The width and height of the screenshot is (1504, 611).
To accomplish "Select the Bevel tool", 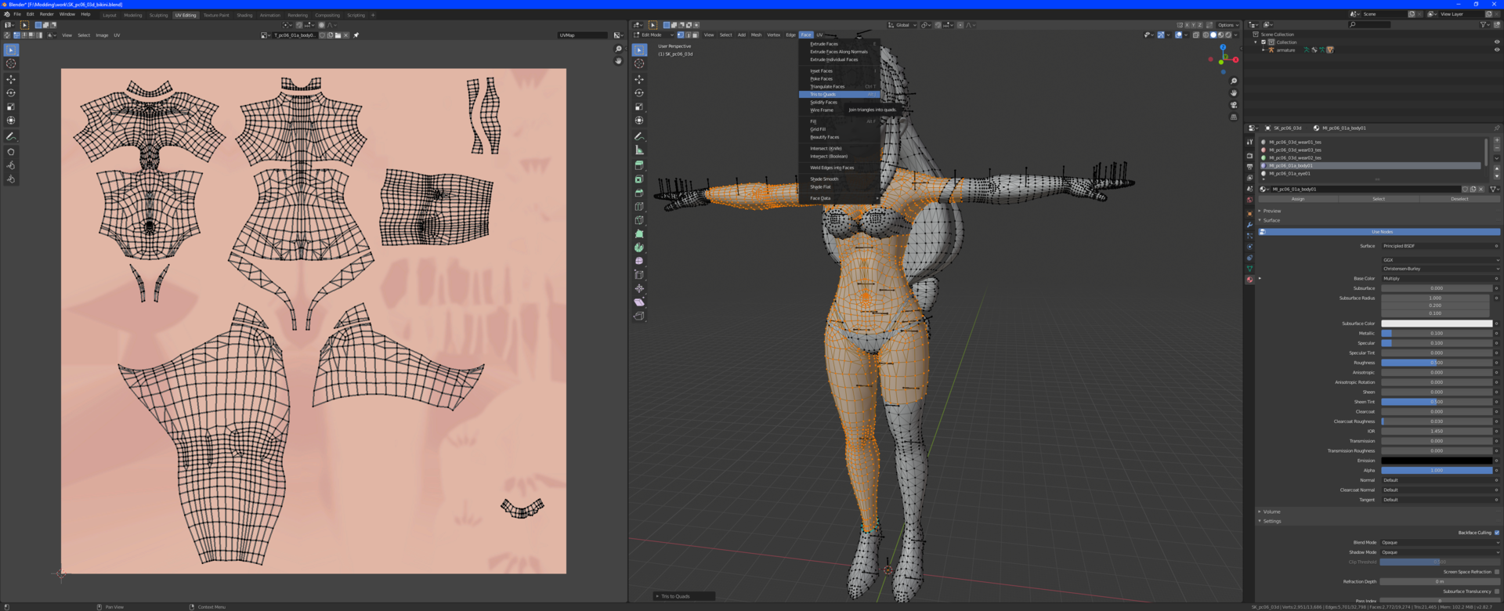I will [x=639, y=193].
